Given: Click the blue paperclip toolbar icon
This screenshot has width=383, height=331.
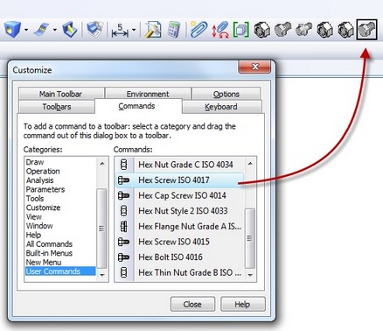Looking at the screenshot, I should 198,30.
